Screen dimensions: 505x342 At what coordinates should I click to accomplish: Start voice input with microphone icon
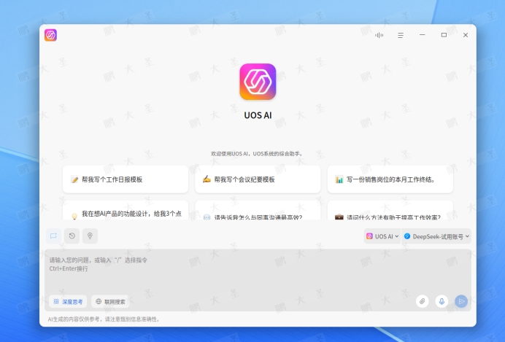tap(442, 301)
